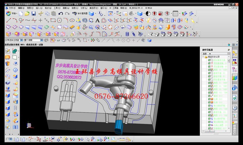Click the 命令查找器 command finder button
This screenshot has height=145, width=243.
(x=79, y=13)
